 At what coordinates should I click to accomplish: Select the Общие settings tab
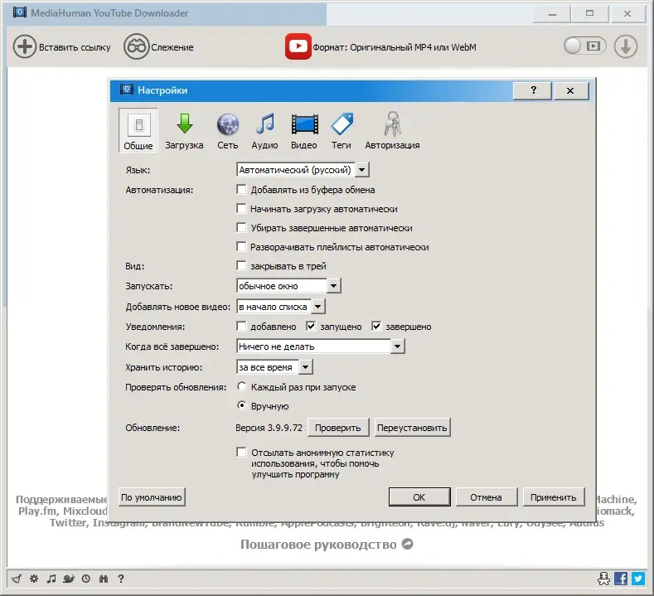pos(138,130)
